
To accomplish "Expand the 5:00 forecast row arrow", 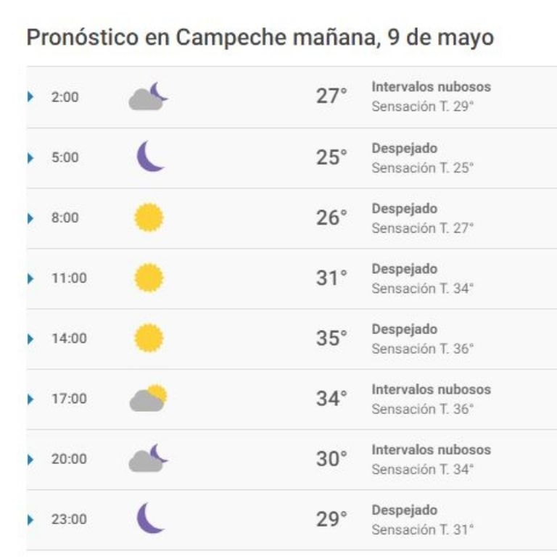I will click(x=30, y=157).
